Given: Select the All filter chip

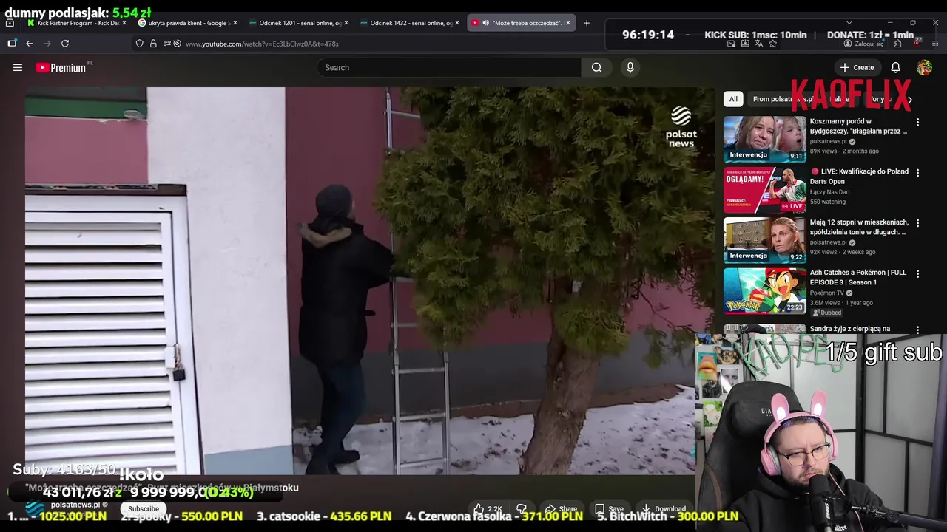Looking at the screenshot, I should coord(733,99).
